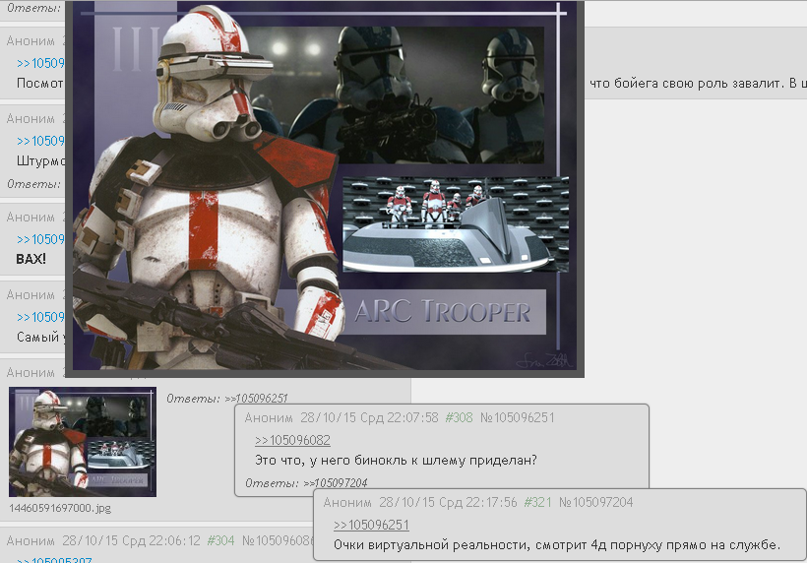The image size is (807, 563).
Task: Click the expanded ARC Trooper image
Action: pos(325,188)
